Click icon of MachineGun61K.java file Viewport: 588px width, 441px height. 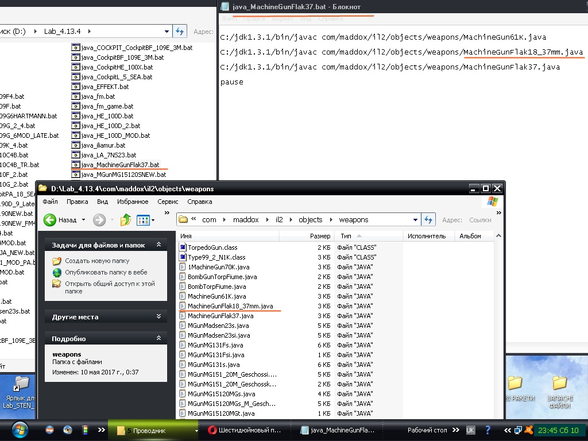(183, 296)
